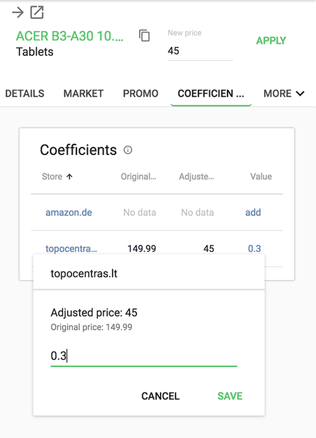Toggle Store column sort arrow
The image size is (316, 438).
70,177
